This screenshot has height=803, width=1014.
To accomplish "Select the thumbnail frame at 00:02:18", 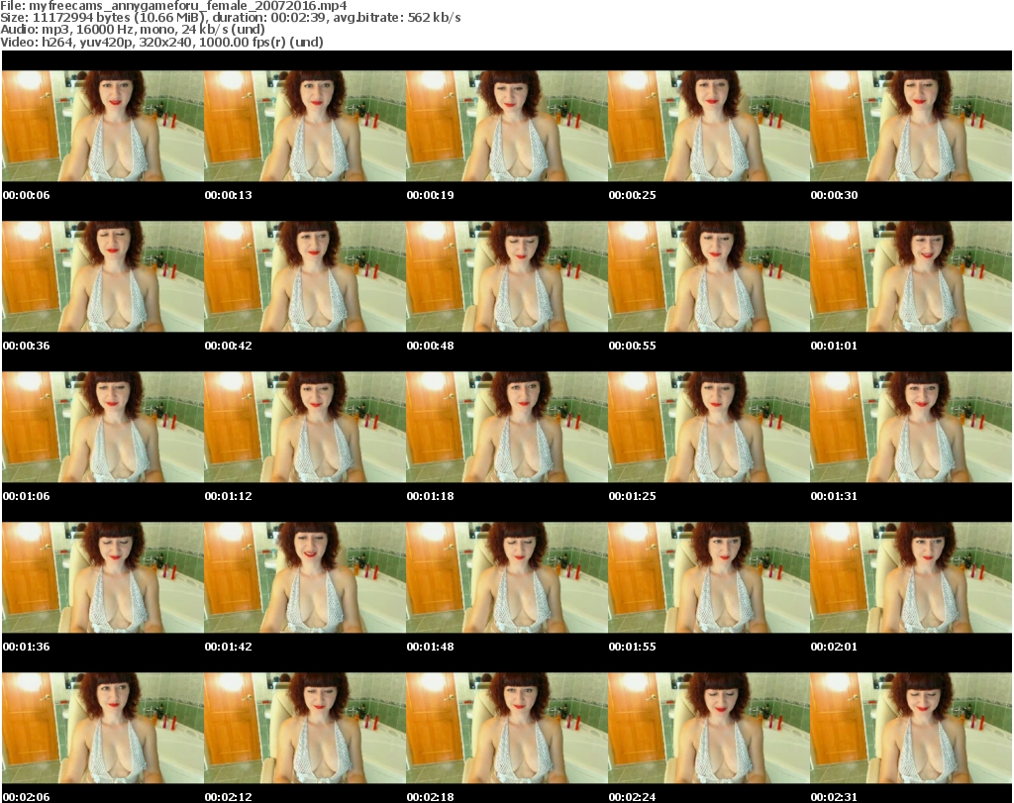I will 506,728.
